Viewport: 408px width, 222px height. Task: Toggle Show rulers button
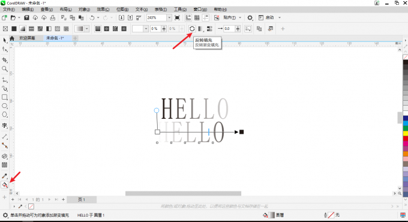click(188, 17)
